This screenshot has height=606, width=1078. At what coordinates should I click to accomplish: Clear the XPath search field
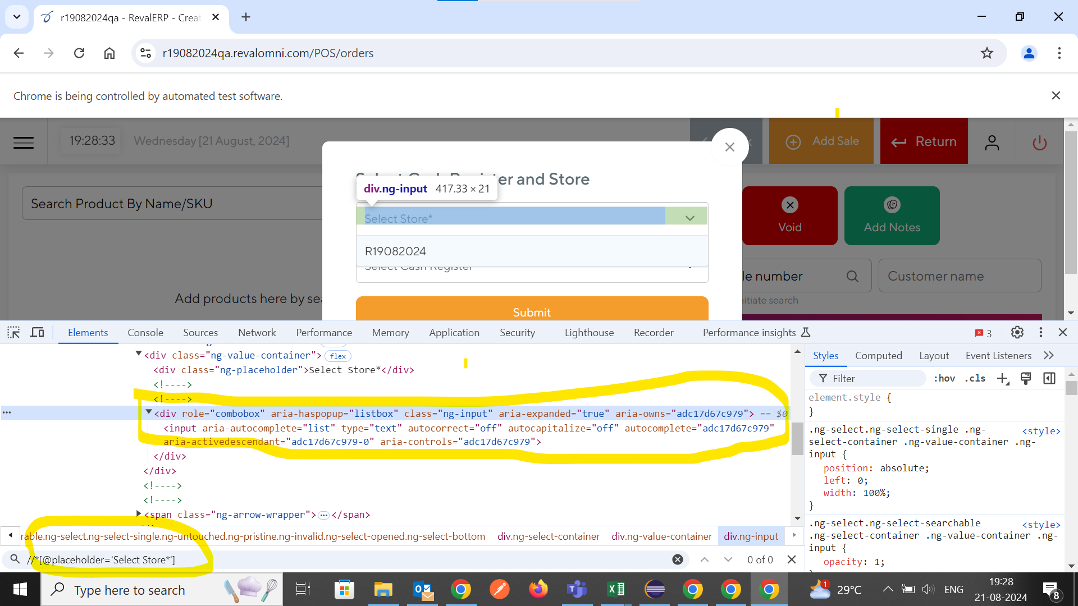pyautogui.click(x=678, y=559)
